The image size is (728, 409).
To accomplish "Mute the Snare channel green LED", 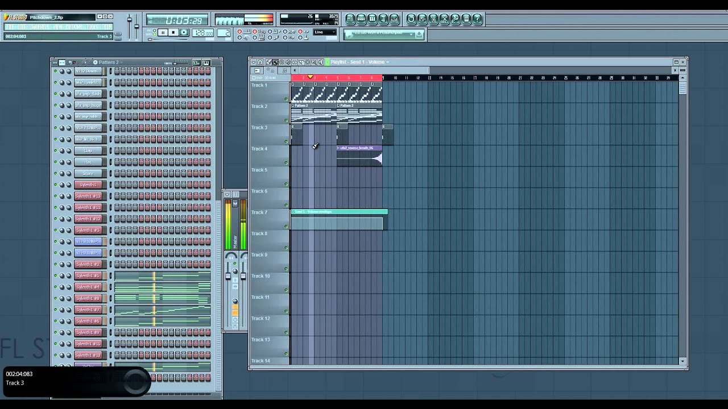I will coord(55,173).
